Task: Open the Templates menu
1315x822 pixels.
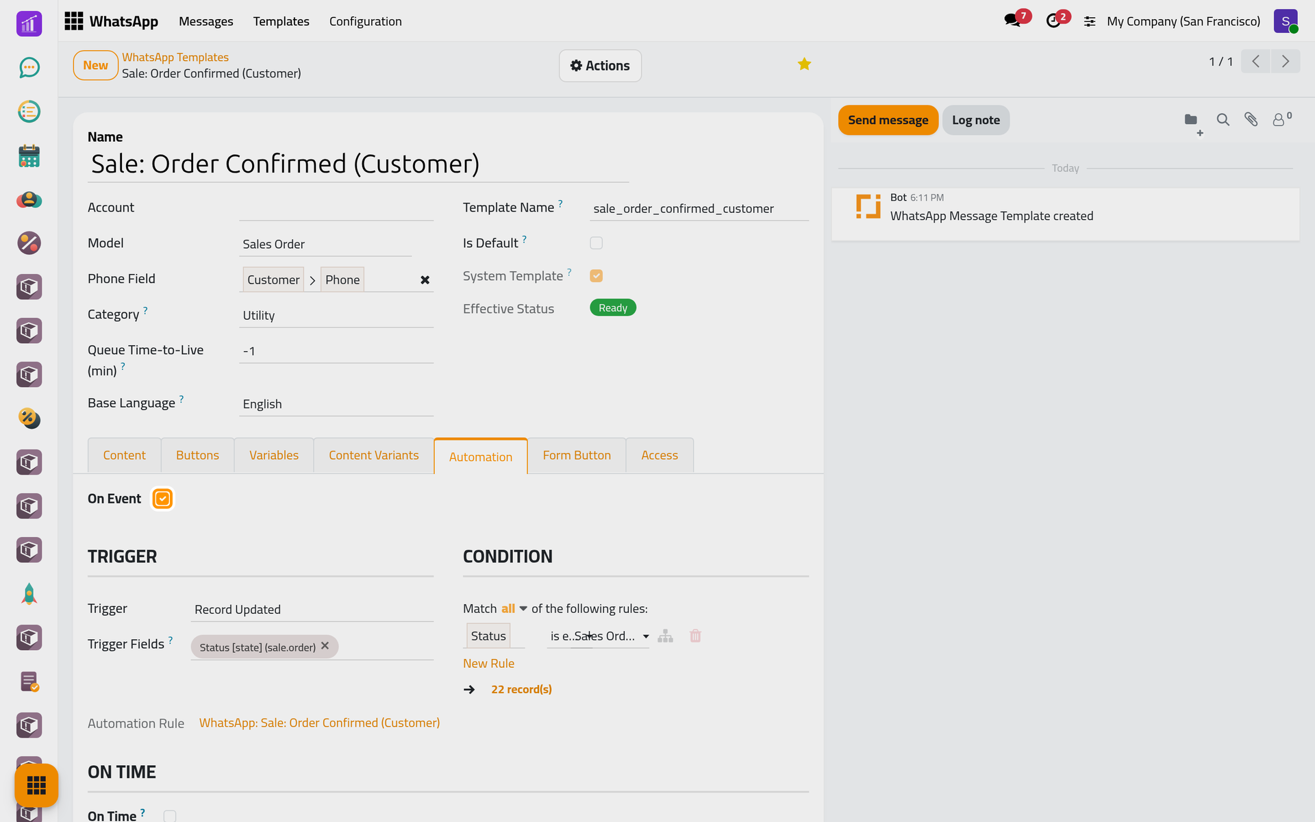Action: [281, 21]
